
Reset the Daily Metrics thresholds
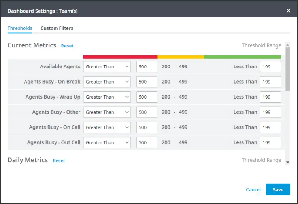click(59, 161)
